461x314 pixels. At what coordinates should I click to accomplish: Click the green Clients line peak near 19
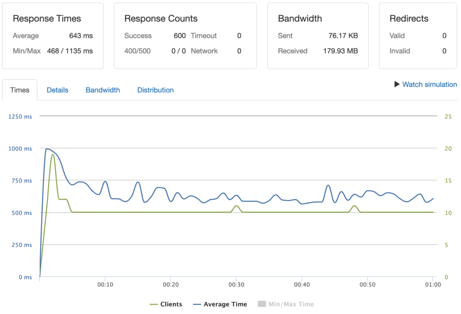(x=53, y=155)
